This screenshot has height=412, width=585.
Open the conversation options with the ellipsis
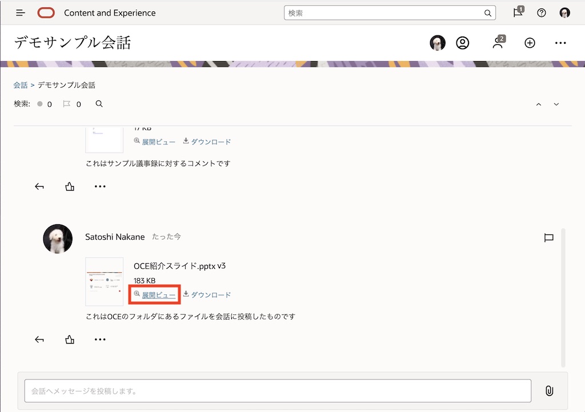point(560,43)
